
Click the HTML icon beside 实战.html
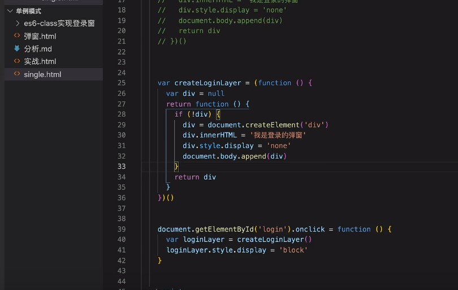[x=17, y=61]
